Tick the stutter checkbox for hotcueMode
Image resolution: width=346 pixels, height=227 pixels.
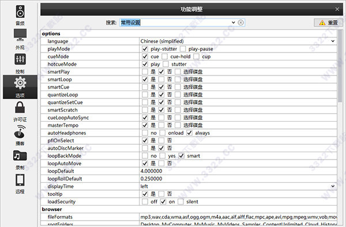click(166, 64)
